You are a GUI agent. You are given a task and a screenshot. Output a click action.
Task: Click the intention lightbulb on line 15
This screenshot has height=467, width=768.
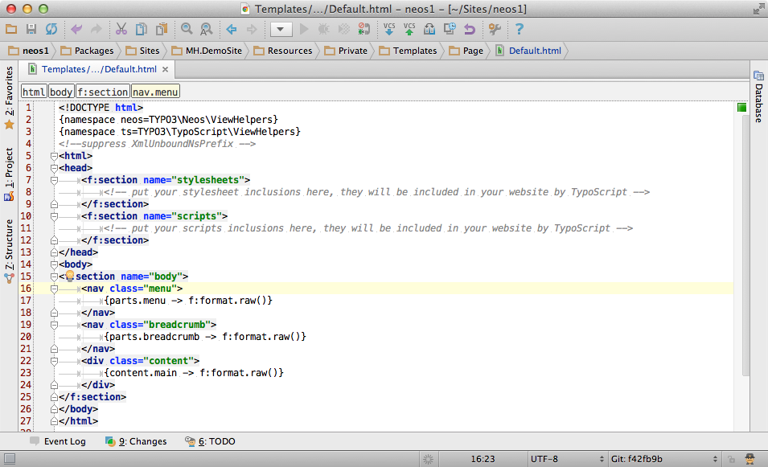click(69, 276)
